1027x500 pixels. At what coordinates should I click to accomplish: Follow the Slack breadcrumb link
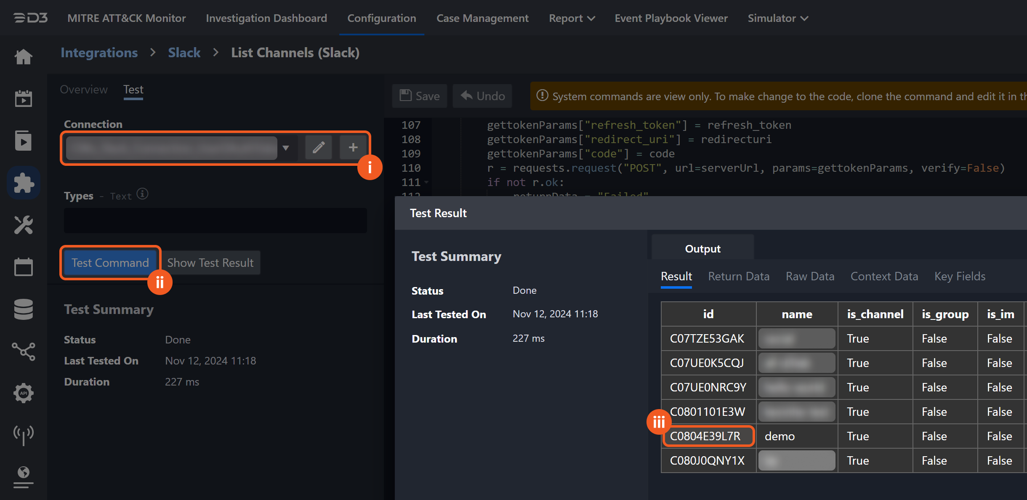coord(184,53)
